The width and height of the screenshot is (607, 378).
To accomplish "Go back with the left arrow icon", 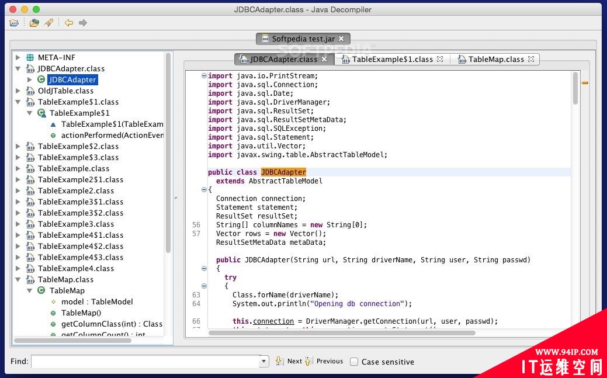I will [69, 23].
